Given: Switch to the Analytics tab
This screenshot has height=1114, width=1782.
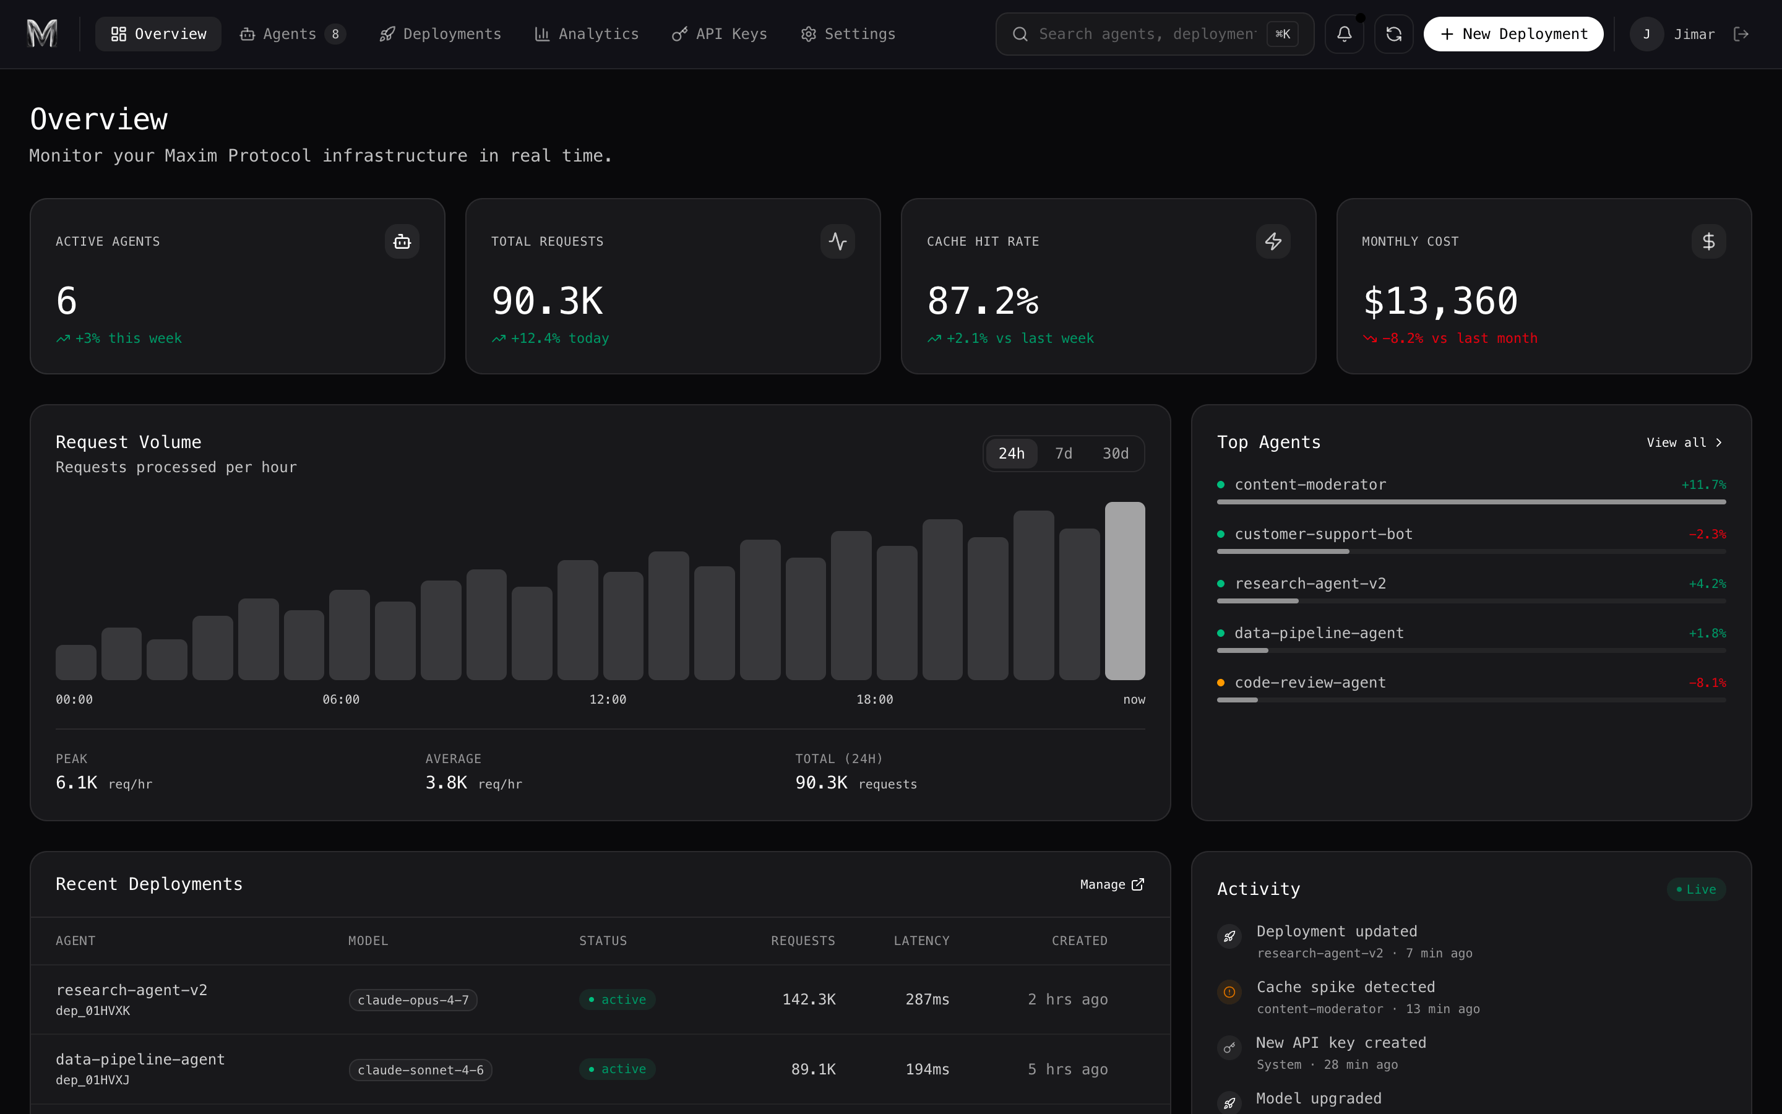Looking at the screenshot, I should pos(587,34).
